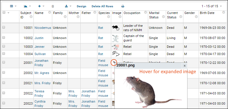Expand the Birth Date column menu

[224, 13]
